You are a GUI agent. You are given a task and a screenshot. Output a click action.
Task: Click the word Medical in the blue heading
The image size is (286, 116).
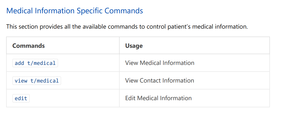[20, 11]
